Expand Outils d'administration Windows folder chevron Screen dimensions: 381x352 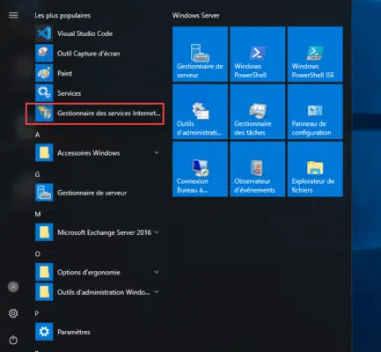tap(157, 292)
